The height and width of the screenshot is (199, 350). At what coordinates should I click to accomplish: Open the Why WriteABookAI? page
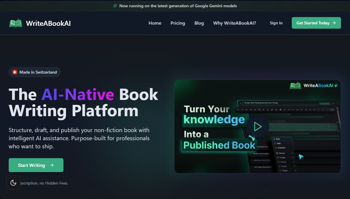[235, 23]
